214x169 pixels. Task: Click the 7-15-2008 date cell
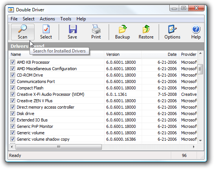pos(167,94)
